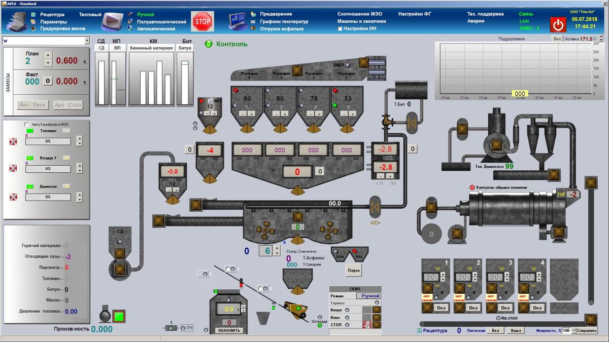Screen dimensions: 609x342
Task: Open the Рецептура menu item
Action: click(x=52, y=15)
